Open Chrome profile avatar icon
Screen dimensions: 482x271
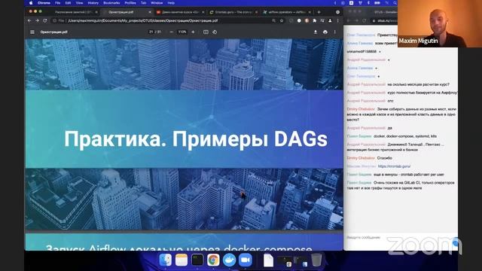(x=330, y=20)
